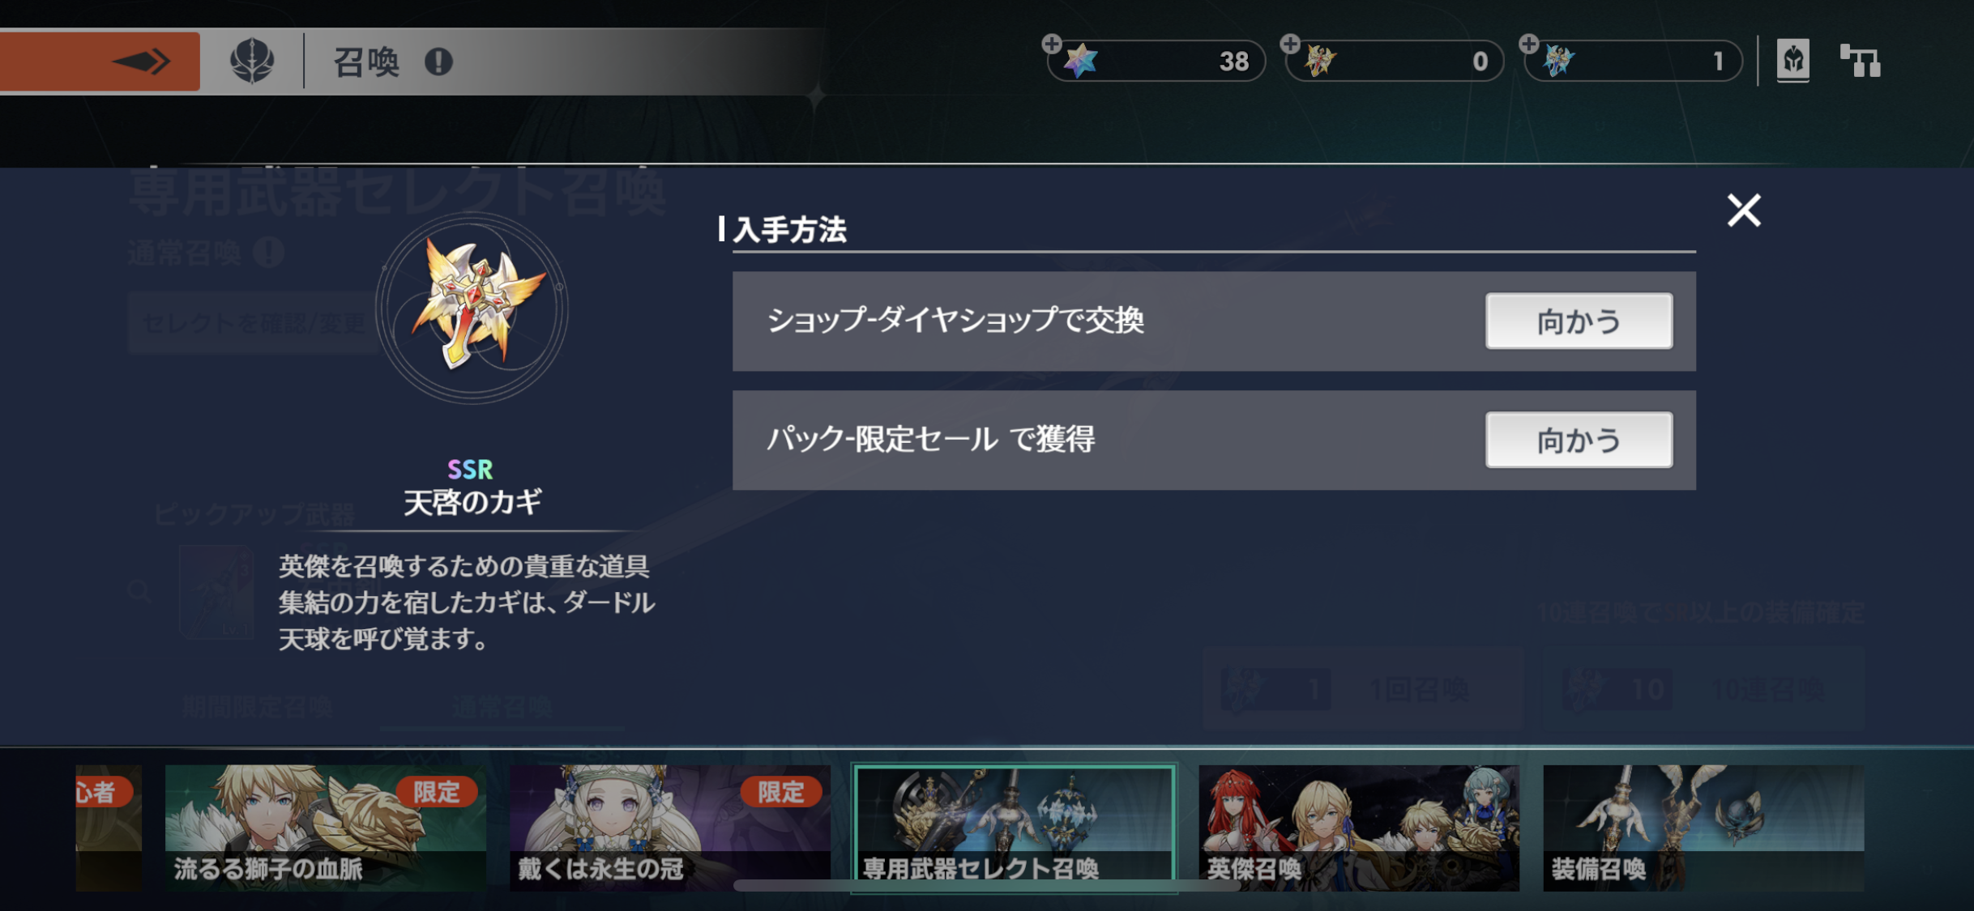Tap plus icon on gold key currency
The image size is (1974, 911).
pyautogui.click(x=1290, y=44)
